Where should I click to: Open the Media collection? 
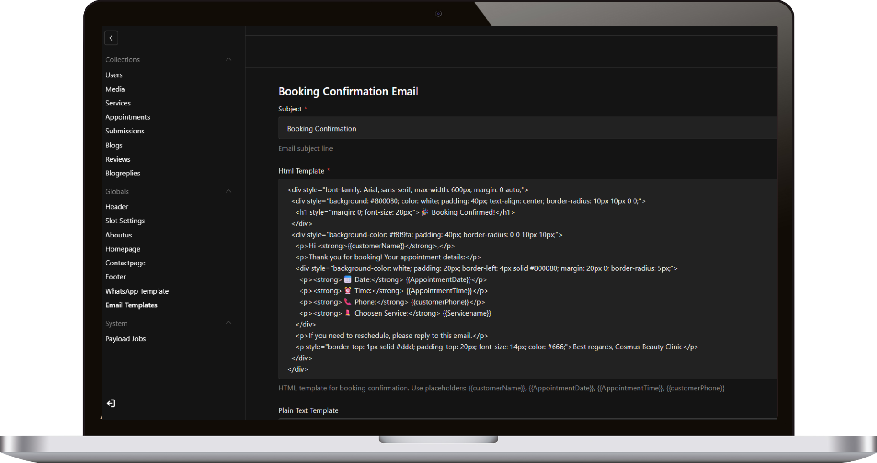[115, 89]
